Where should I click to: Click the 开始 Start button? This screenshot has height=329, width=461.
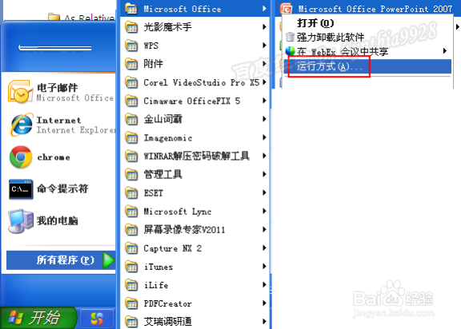tap(38, 318)
